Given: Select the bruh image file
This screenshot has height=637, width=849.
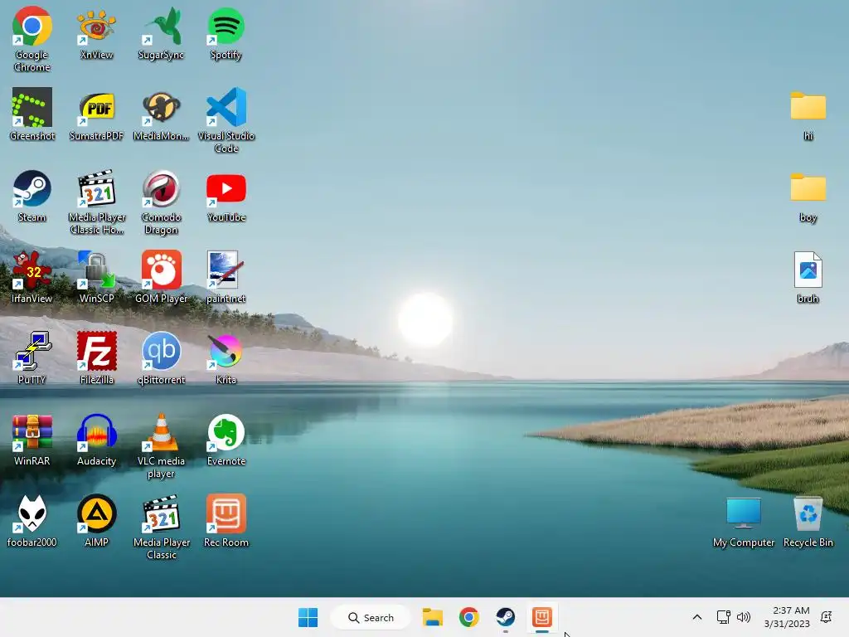Looking at the screenshot, I should (x=808, y=277).
